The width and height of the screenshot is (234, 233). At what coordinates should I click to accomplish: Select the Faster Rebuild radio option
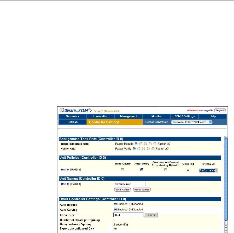pos(136,144)
